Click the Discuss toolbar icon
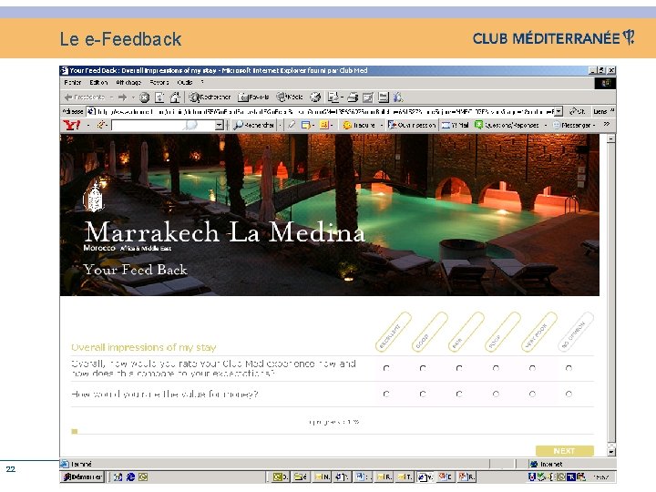 tap(384, 97)
